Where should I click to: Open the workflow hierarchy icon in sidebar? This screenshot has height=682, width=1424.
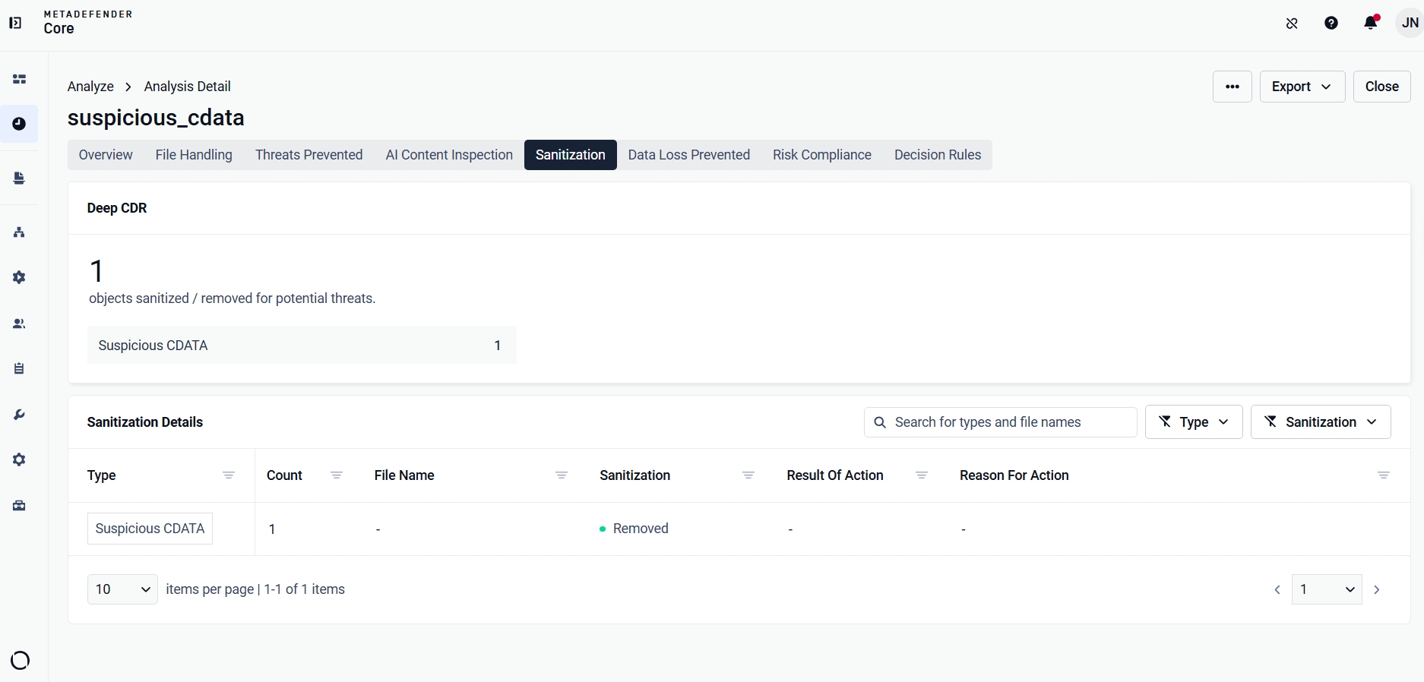click(19, 232)
